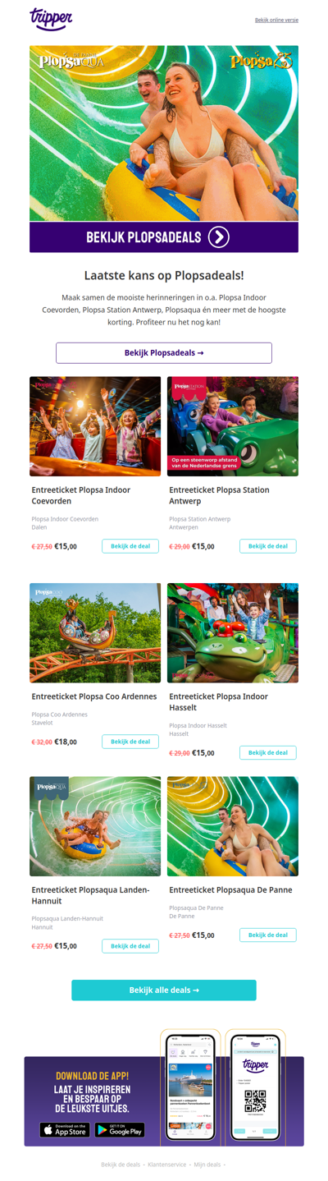This screenshot has height=1181, width=328.
Task: View deal for Plopsa Station Antwerp
Action: [x=268, y=546]
